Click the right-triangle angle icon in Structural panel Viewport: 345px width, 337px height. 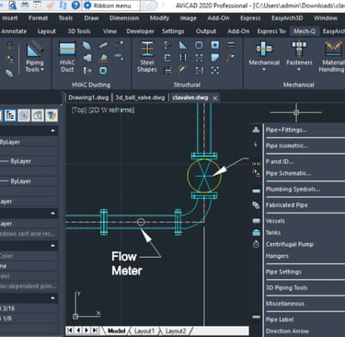(183, 45)
